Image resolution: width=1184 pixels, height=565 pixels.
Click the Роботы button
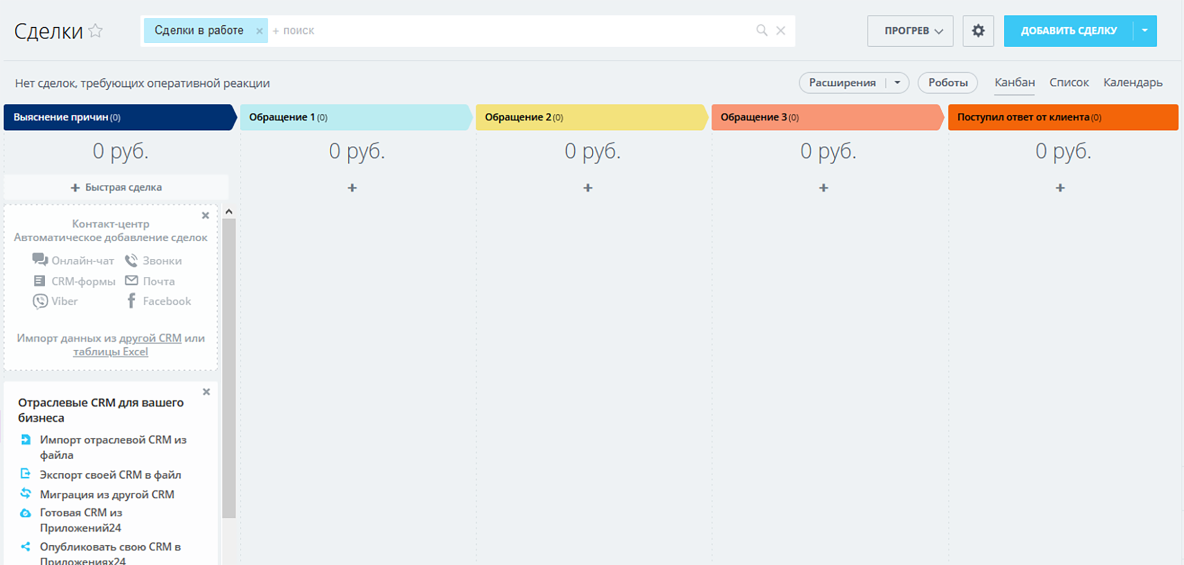click(948, 83)
